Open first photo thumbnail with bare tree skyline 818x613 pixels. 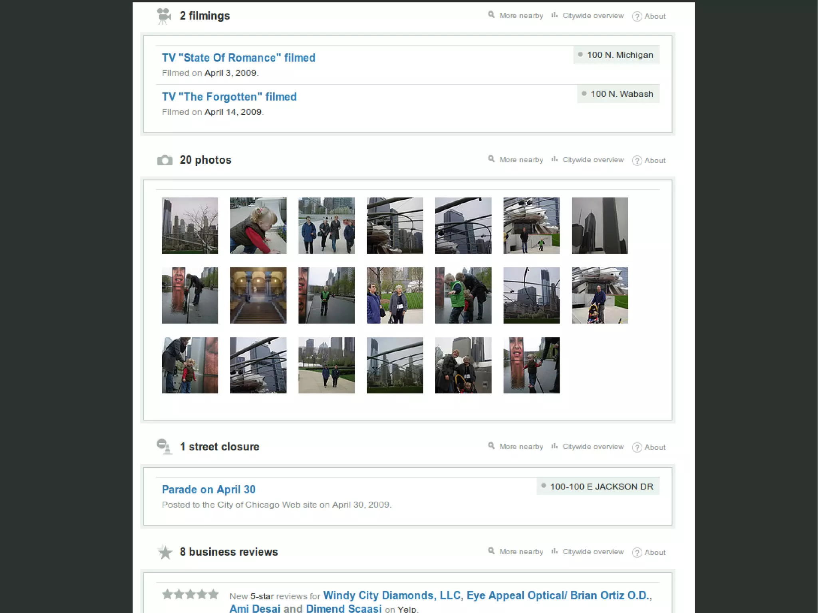click(x=190, y=226)
